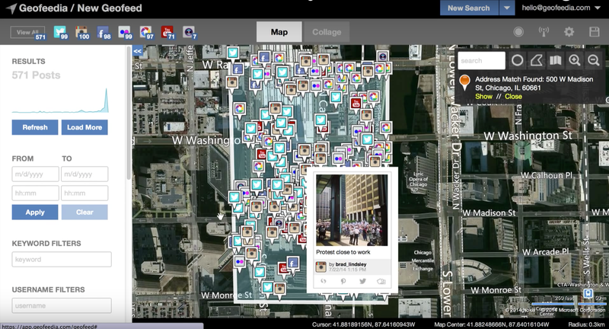The image size is (609, 329).
Task: Filter by the source icon showing 7
Action: [x=189, y=32]
